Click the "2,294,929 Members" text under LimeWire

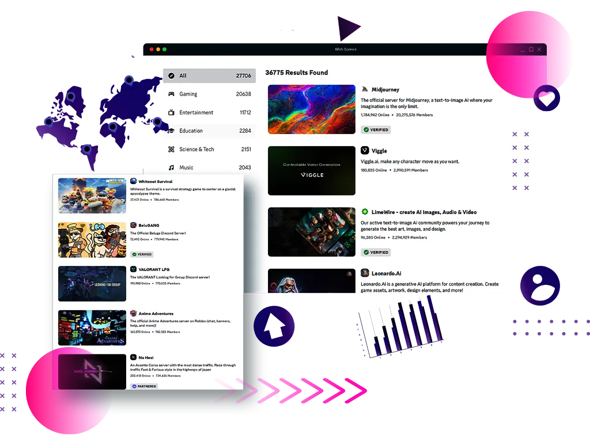pyautogui.click(x=410, y=238)
